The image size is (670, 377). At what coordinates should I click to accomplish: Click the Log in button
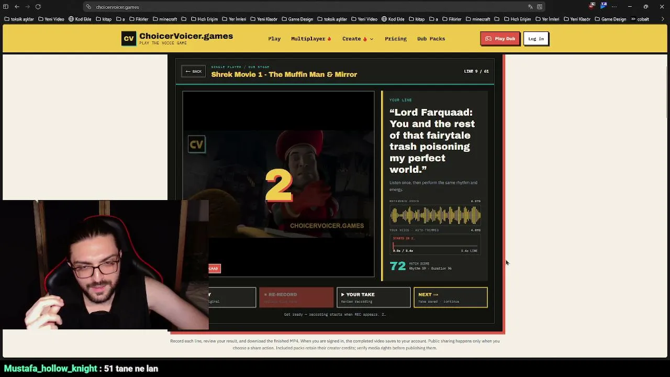(x=536, y=39)
